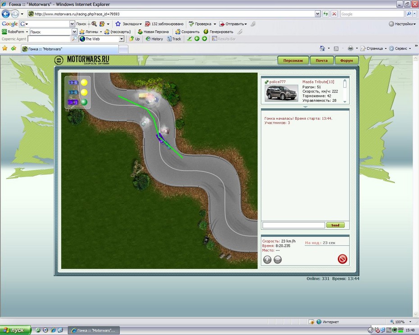419x335 pixels.
Task: Click the Гонка :: "Motorwars" taskbar button
Action: coord(94,330)
